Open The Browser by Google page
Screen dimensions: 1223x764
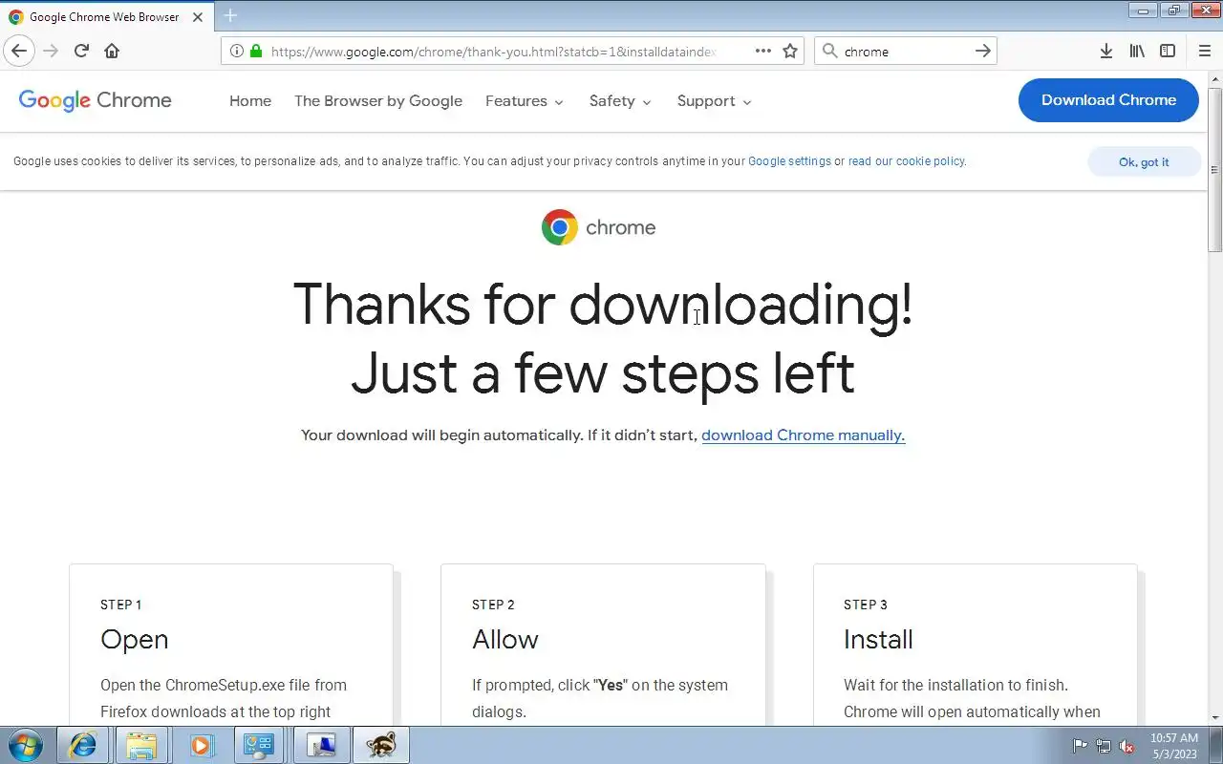pos(378,101)
